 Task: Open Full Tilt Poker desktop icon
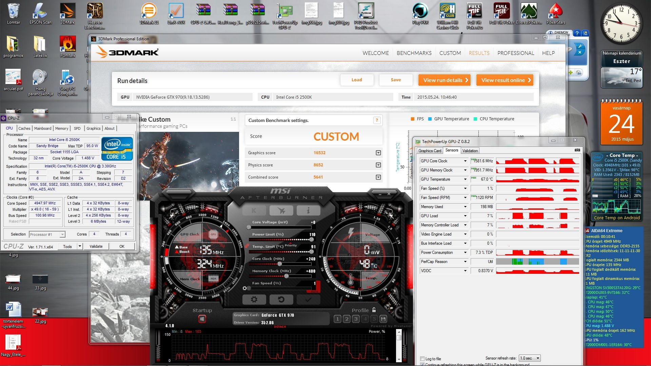tap(501, 14)
